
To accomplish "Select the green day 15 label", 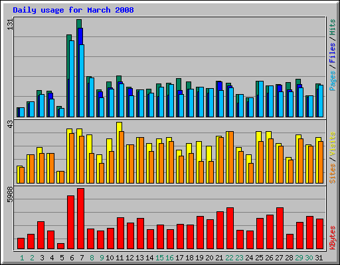I will click(x=159, y=258).
